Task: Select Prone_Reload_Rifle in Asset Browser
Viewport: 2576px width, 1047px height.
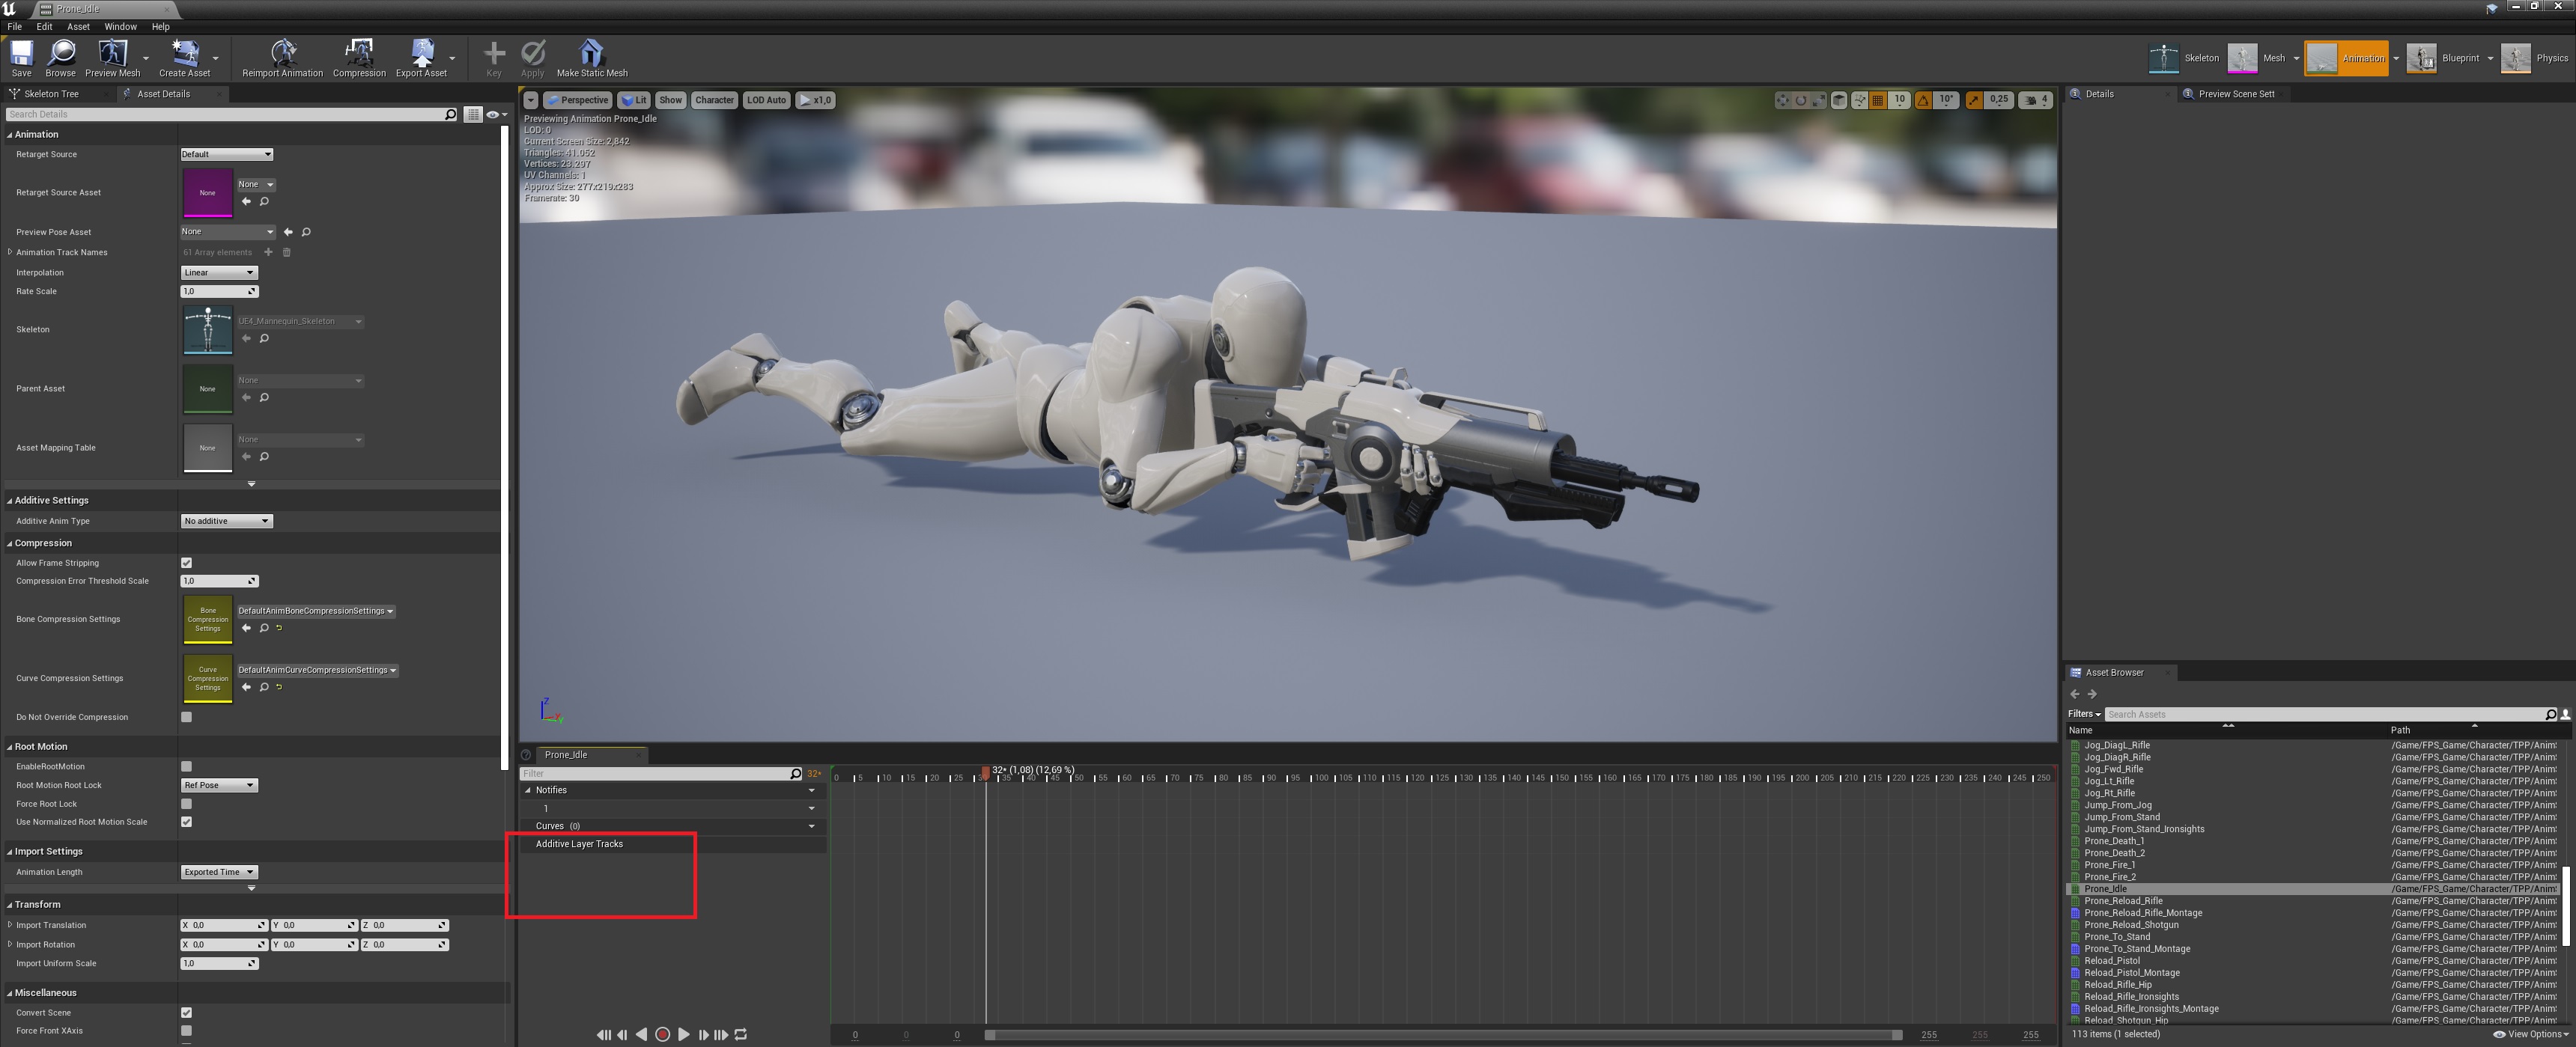Action: [x=2122, y=900]
